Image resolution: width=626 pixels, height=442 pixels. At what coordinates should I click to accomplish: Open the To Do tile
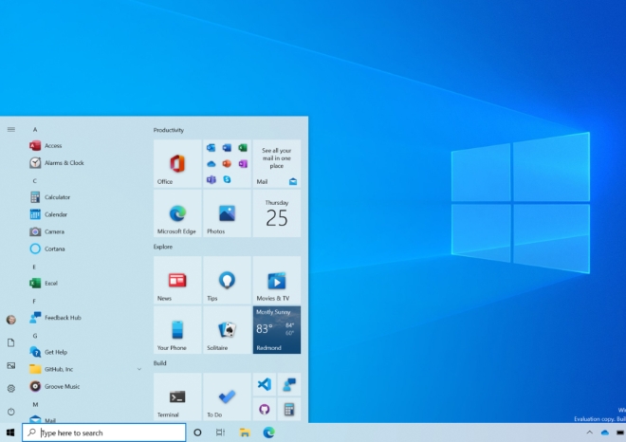(227, 397)
